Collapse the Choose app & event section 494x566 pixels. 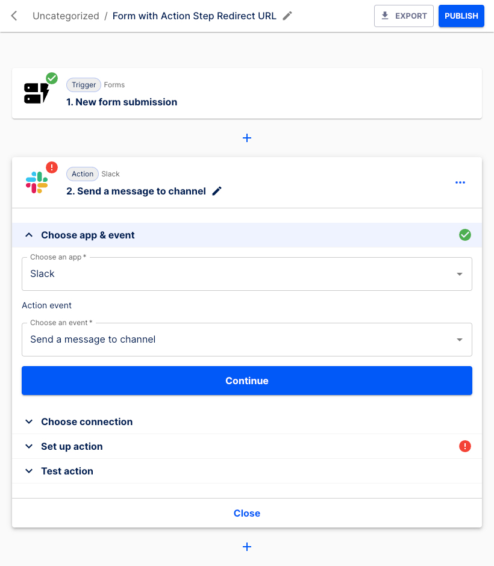pos(29,235)
